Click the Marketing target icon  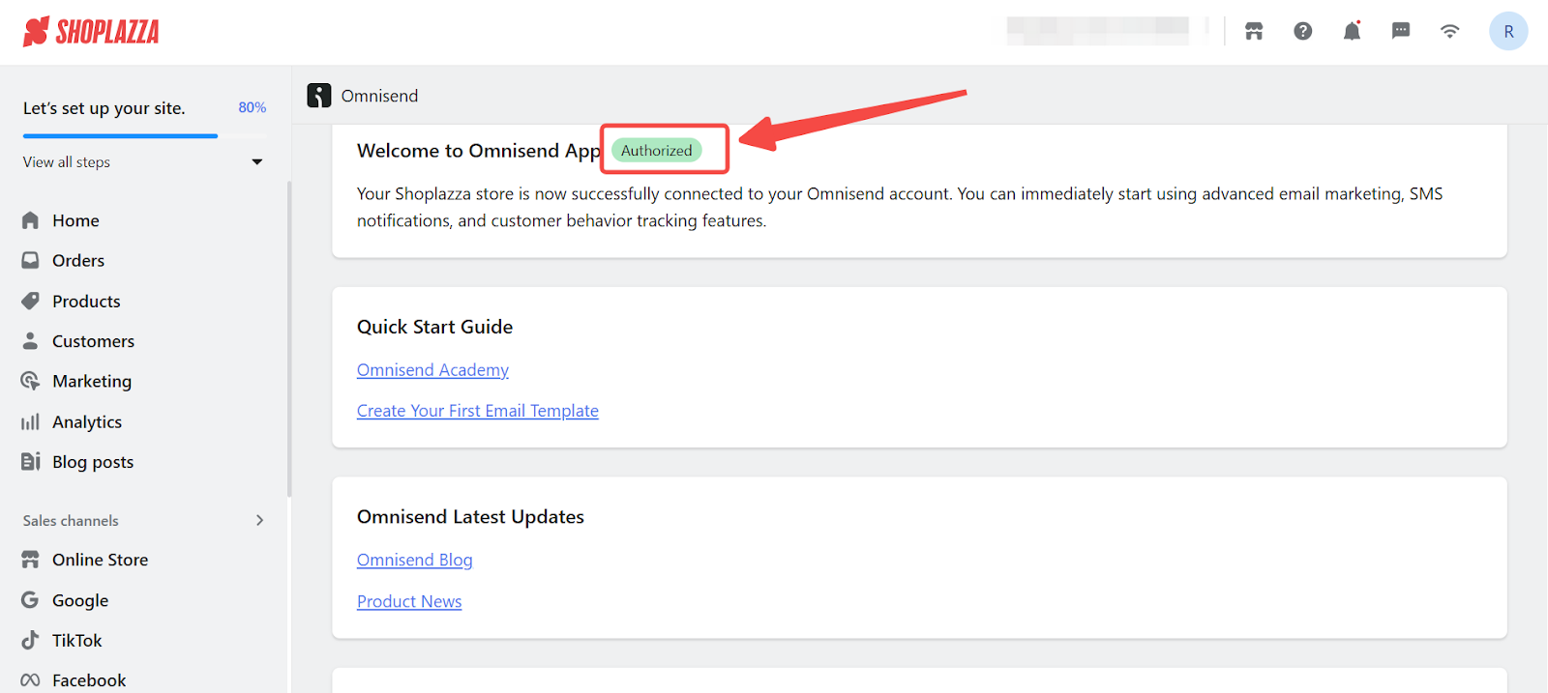(31, 381)
